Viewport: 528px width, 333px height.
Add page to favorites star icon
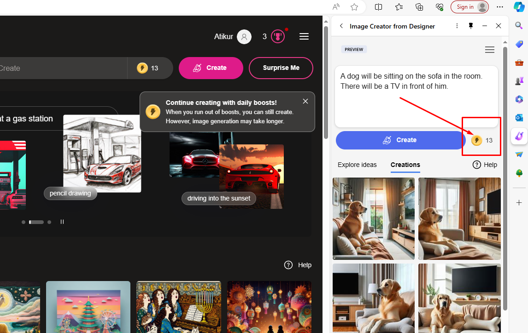[354, 7]
